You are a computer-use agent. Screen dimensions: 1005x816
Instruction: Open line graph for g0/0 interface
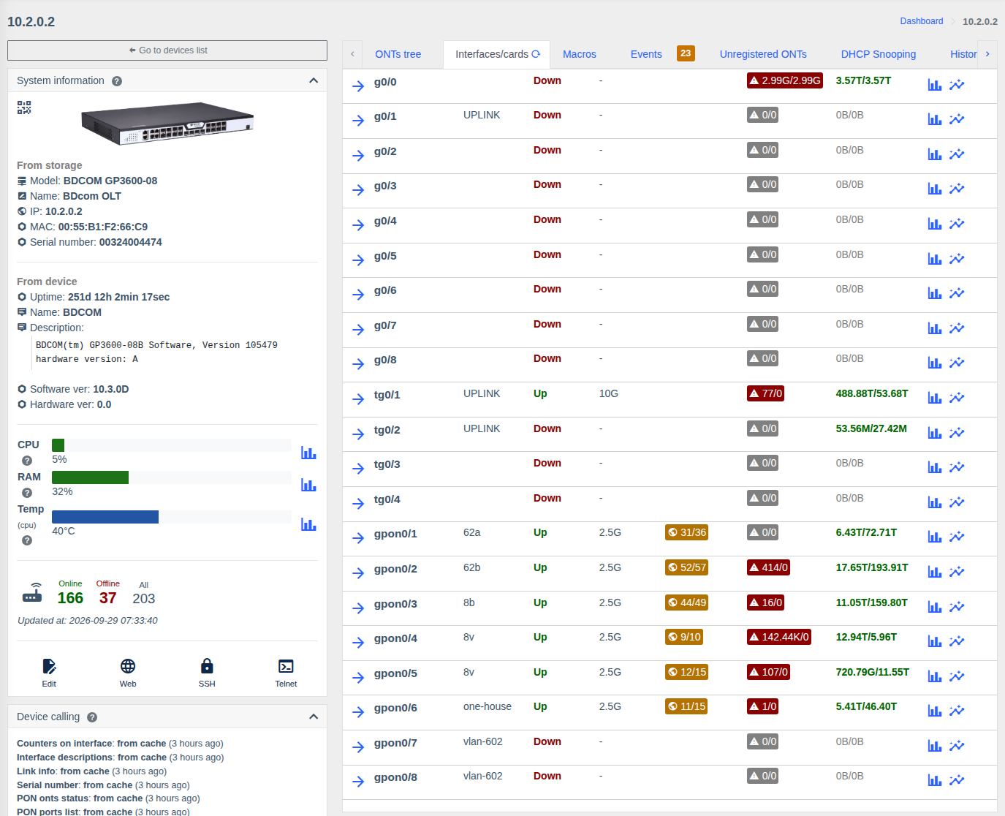click(x=957, y=85)
